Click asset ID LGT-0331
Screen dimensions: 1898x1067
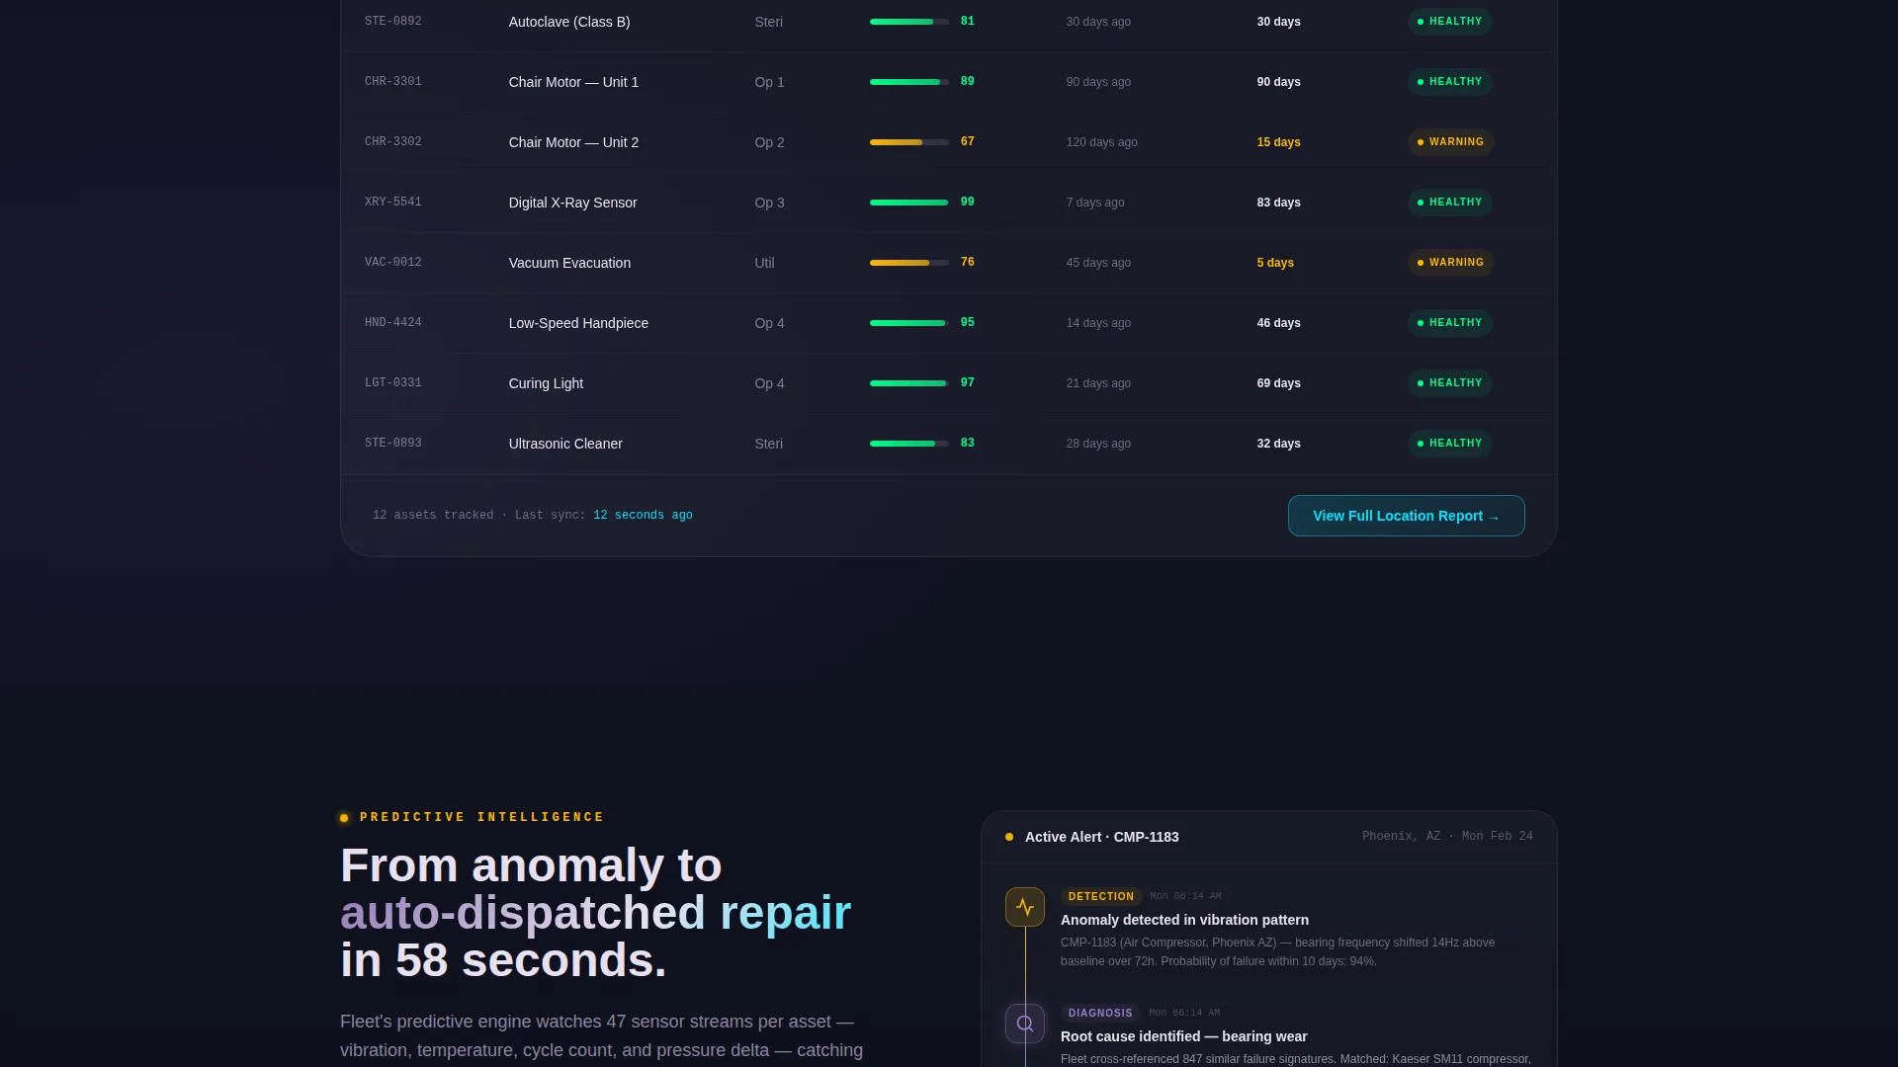393,383
